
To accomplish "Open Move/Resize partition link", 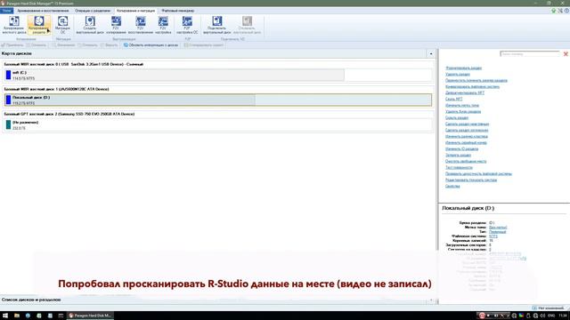I will point(476,80).
